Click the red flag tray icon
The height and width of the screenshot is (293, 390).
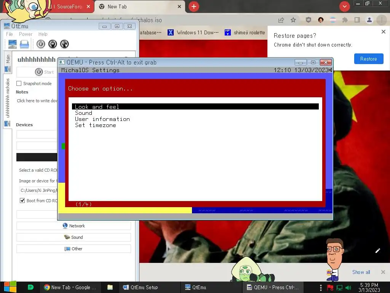click(330, 288)
